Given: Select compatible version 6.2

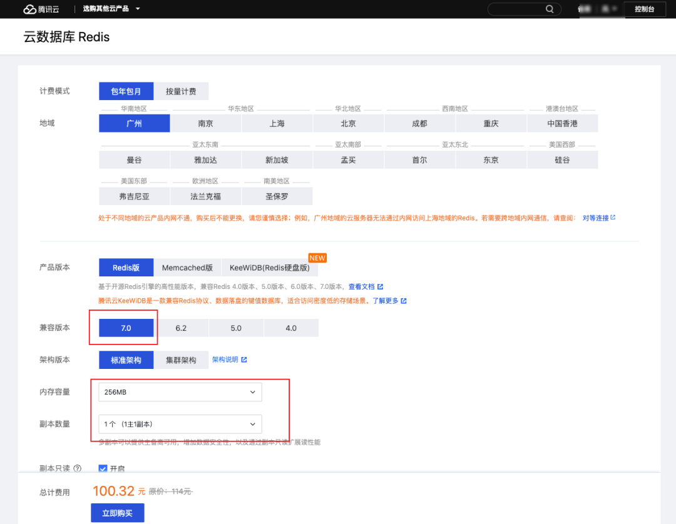Looking at the screenshot, I should click(x=181, y=328).
